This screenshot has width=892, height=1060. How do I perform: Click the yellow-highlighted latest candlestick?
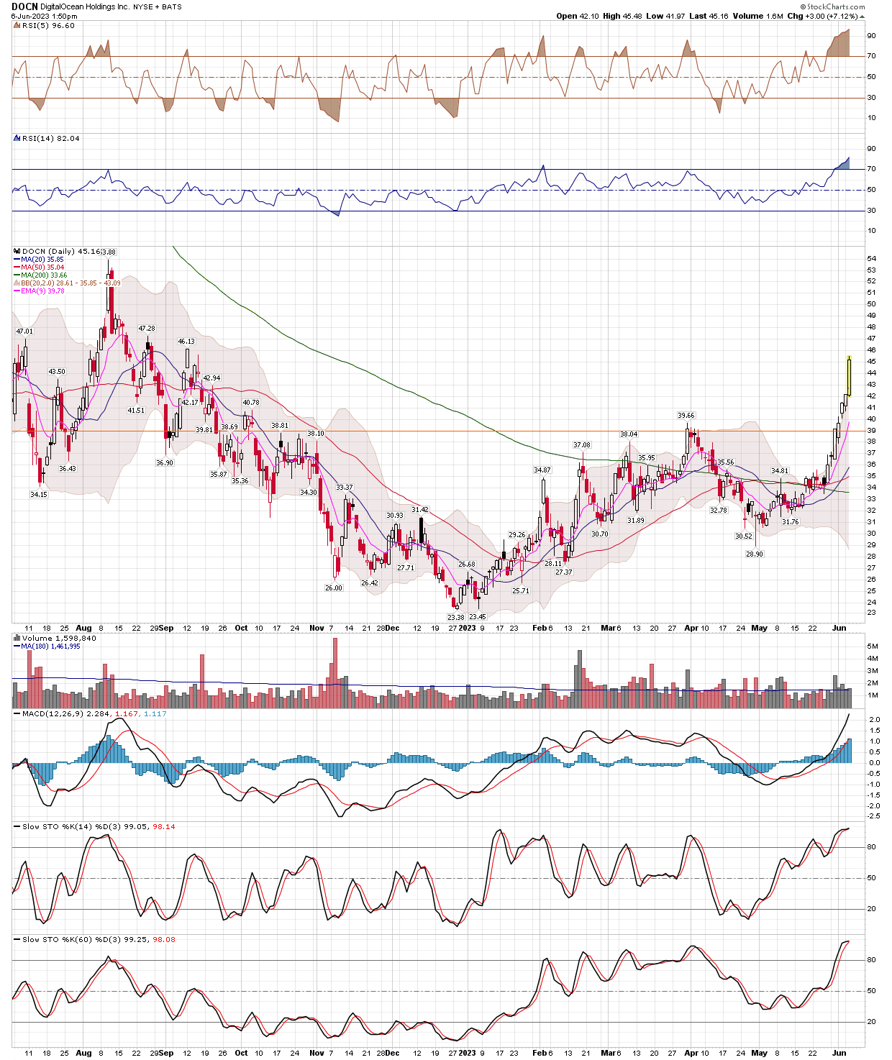[850, 376]
